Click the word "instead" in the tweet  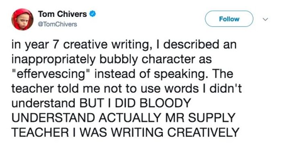click(115, 74)
